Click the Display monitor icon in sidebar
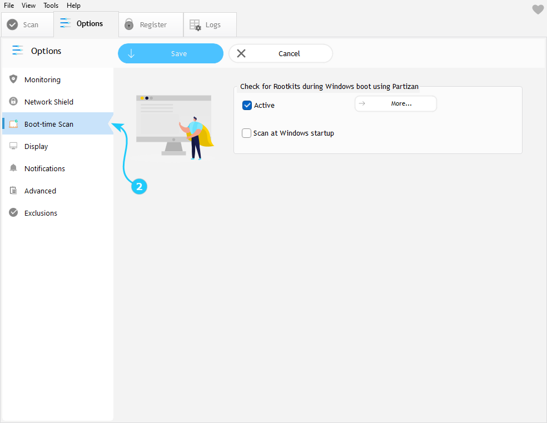547x423 pixels. point(13,146)
